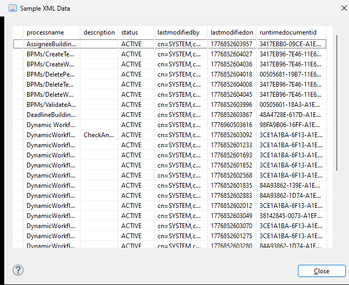
Task: Click timestamp 1776852604027
Action: [x=231, y=54]
